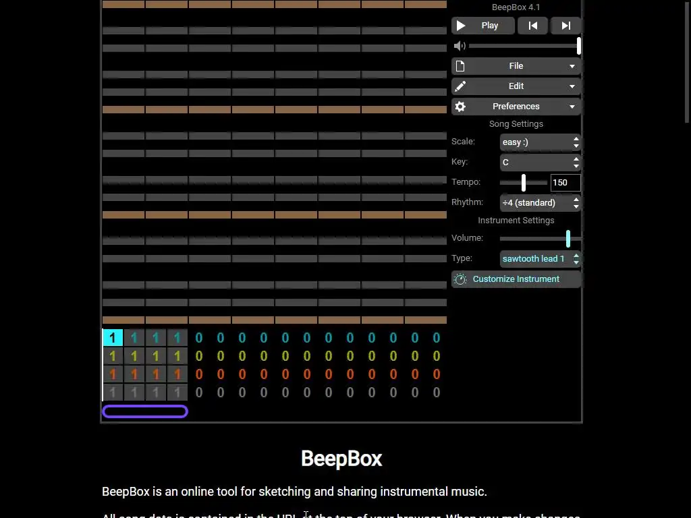Select fifth bar orange channel 0 cell
This screenshot has width=691, height=518.
click(199, 374)
